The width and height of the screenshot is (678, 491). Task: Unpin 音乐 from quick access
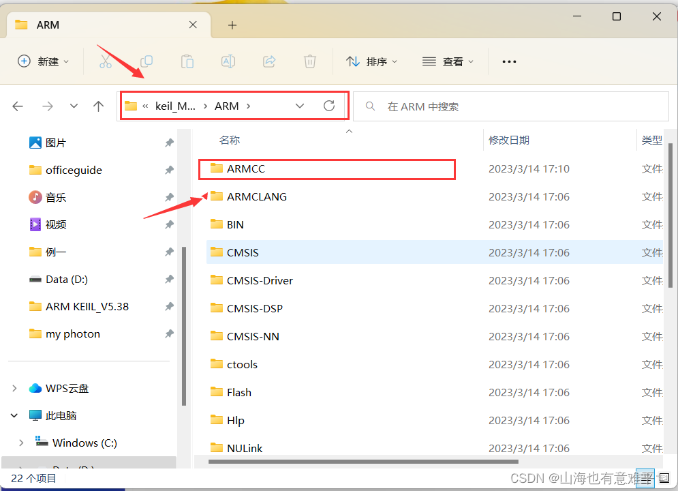tap(169, 197)
